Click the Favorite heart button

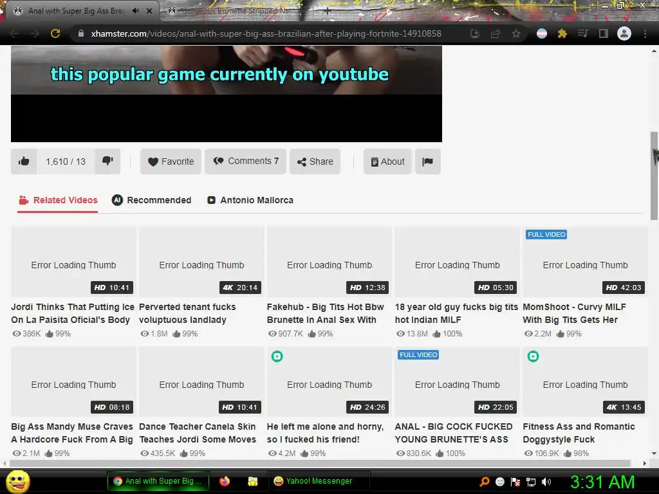[x=171, y=161]
